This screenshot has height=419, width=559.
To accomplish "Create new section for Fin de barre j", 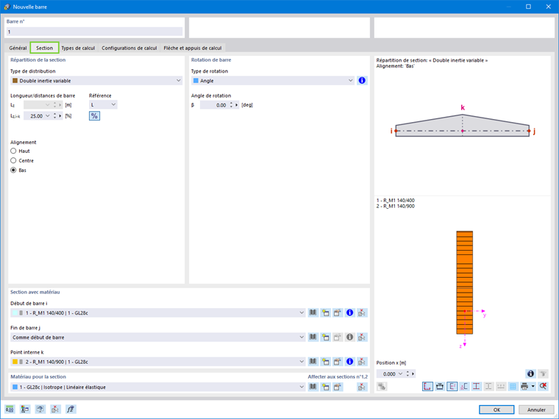I will tap(325, 337).
